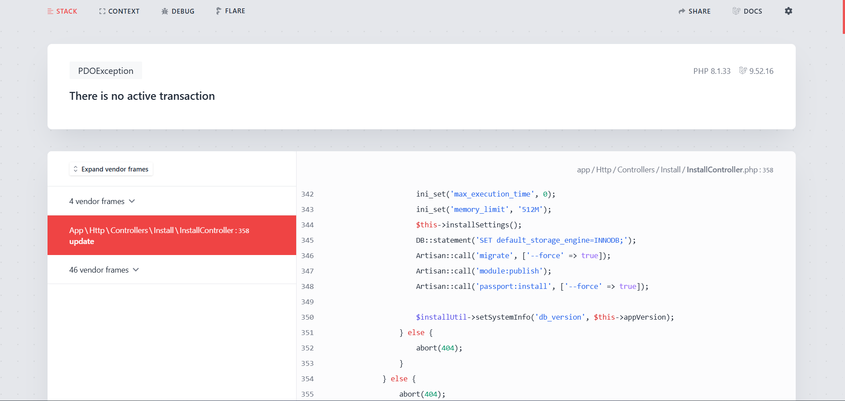Click line number 342
This screenshot has width=845, height=401.
click(x=307, y=194)
